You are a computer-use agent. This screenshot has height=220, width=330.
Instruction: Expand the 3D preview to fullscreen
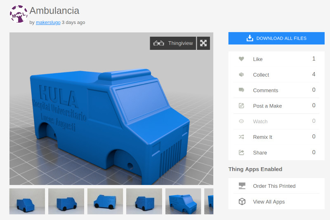click(203, 43)
